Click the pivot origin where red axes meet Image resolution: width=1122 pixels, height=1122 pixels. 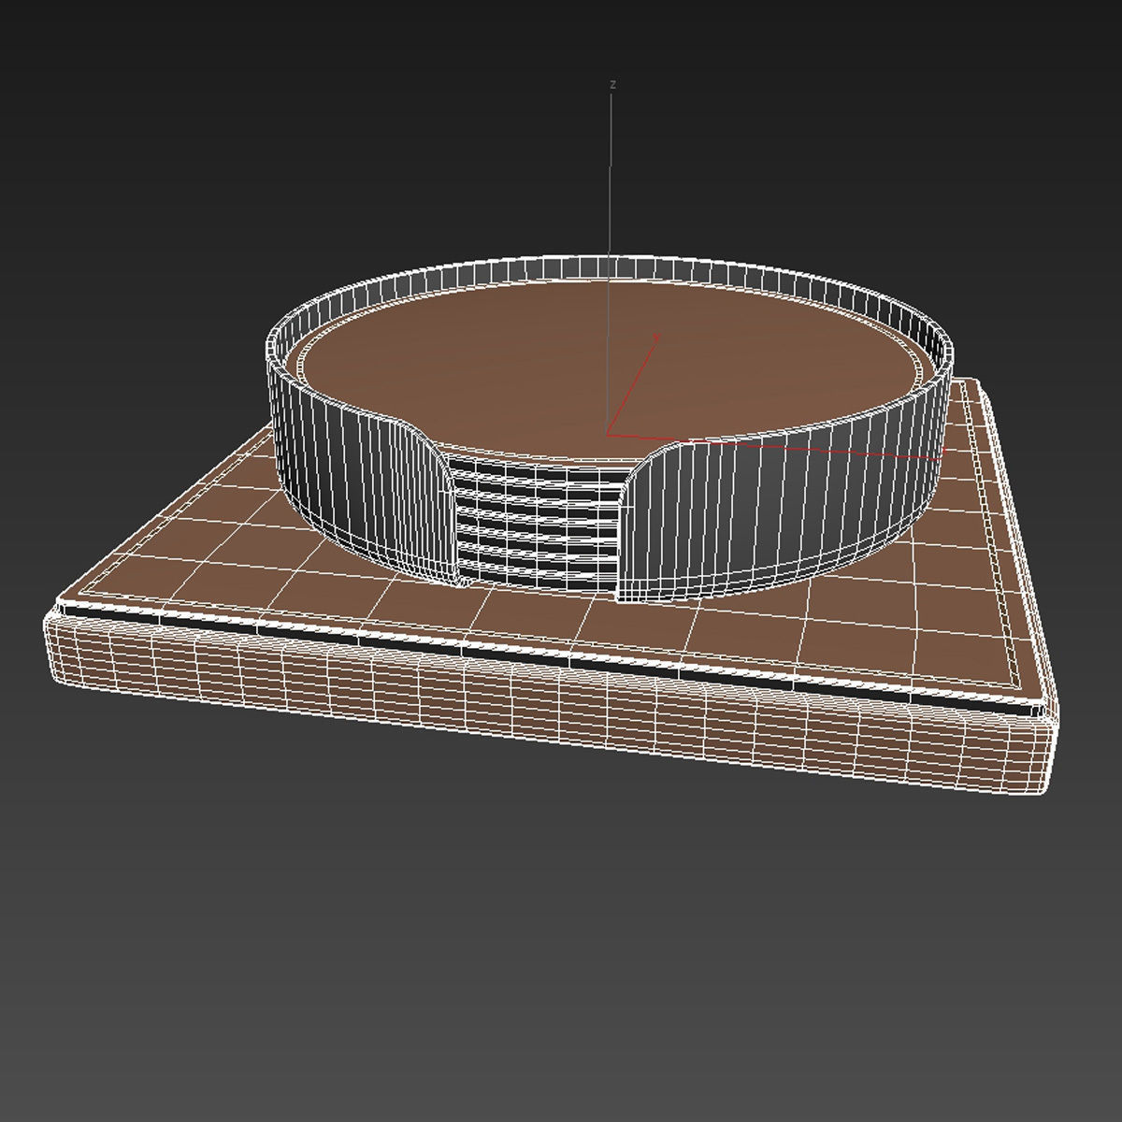(609, 434)
